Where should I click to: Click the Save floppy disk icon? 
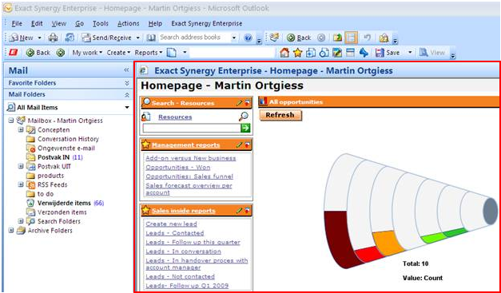380,53
